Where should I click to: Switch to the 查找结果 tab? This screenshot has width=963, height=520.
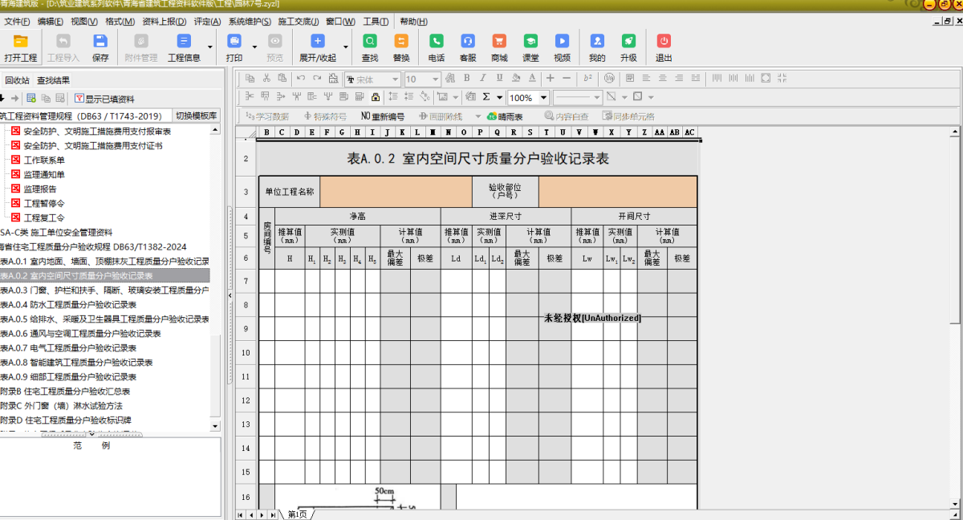pyautogui.click(x=53, y=80)
